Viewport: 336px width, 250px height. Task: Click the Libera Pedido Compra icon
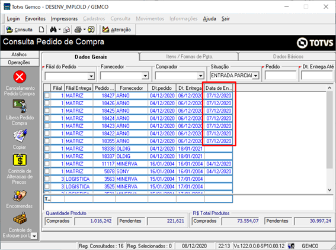20,106
